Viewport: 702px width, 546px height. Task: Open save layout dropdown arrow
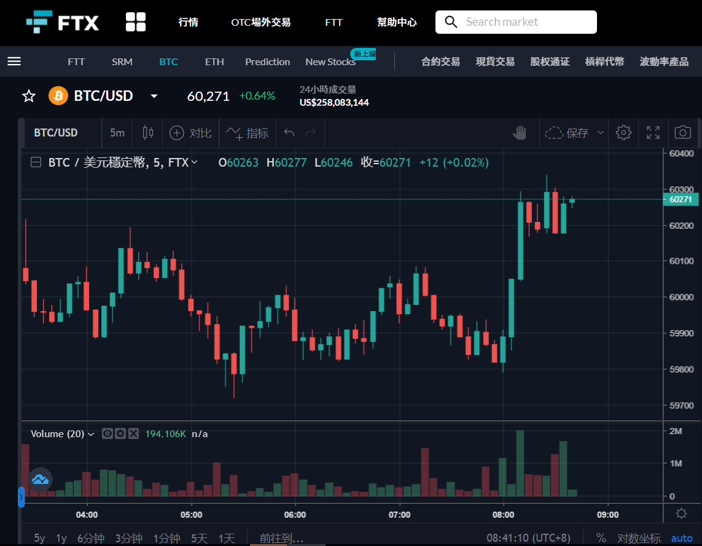(x=601, y=133)
